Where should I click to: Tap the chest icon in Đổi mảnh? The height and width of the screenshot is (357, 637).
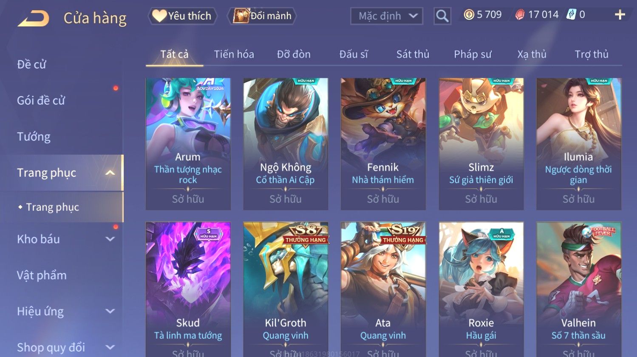click(x=241, y=16)
